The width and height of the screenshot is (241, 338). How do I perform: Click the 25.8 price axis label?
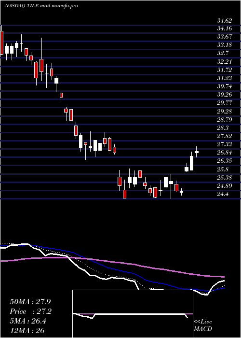[x=223, y=169]
